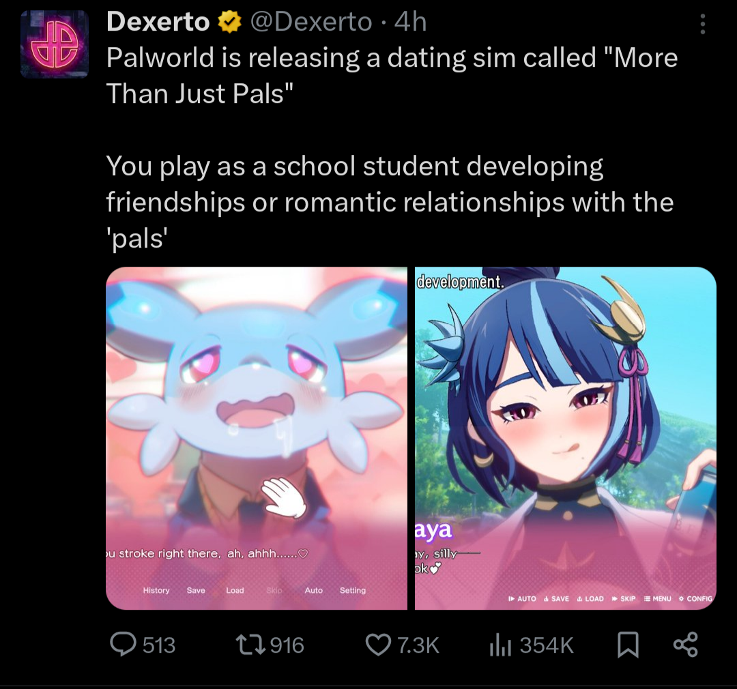Open the right anime girl image
The width and height of the screenshot is (737, 689).
(x=566, y=438)
